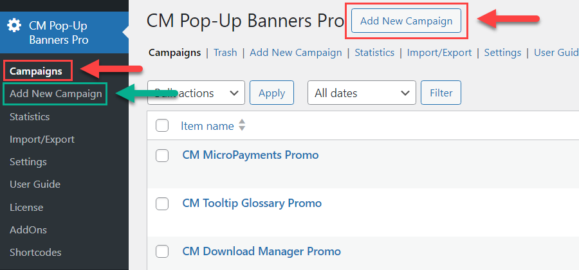Screen dimensions: 579x270
Task: Click the Apply button
Action: click(271, 93)
